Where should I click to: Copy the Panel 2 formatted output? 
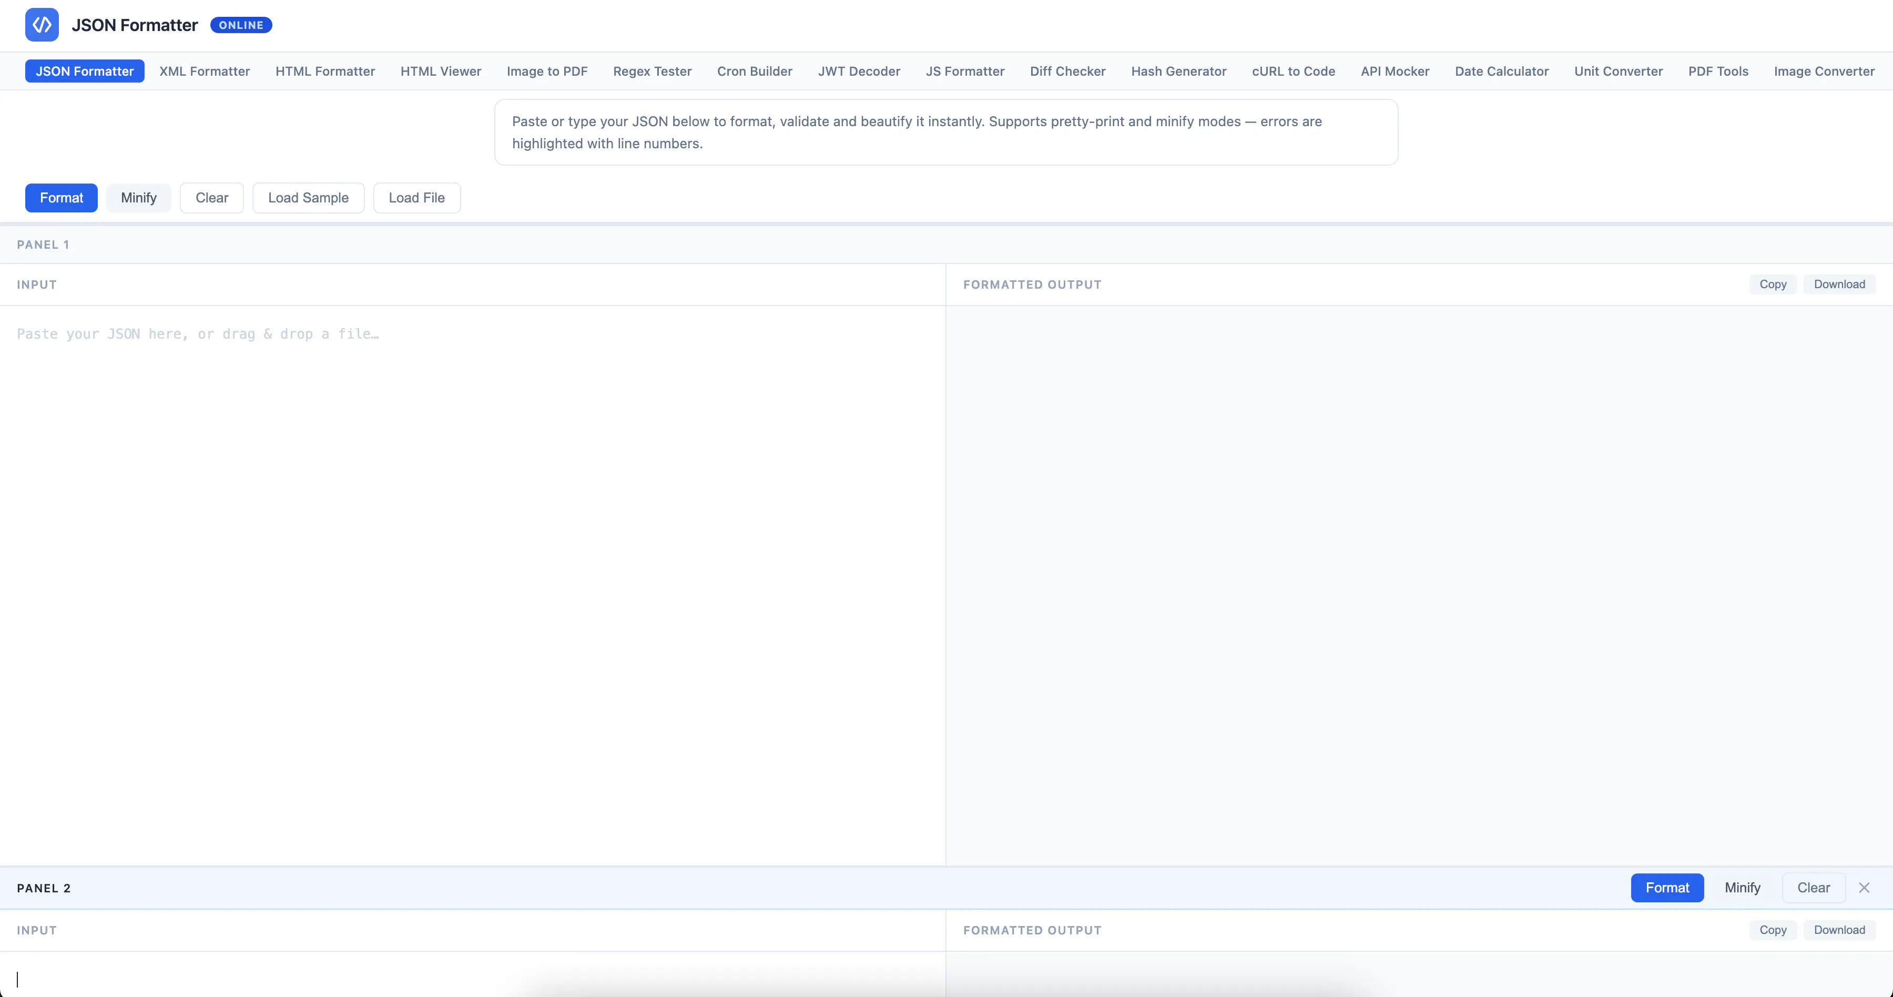tap(1773, 930)
